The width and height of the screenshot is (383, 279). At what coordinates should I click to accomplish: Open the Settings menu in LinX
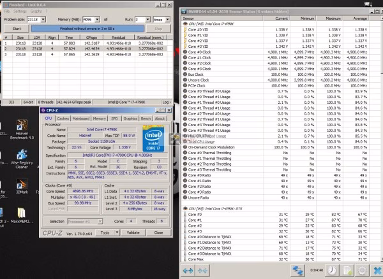(20, 11)
